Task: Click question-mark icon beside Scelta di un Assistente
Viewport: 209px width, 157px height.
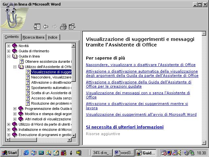Action: (x=28, y=93)
